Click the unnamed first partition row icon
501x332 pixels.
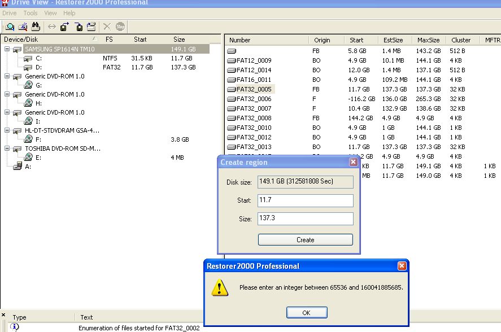[x=232, y=51]
